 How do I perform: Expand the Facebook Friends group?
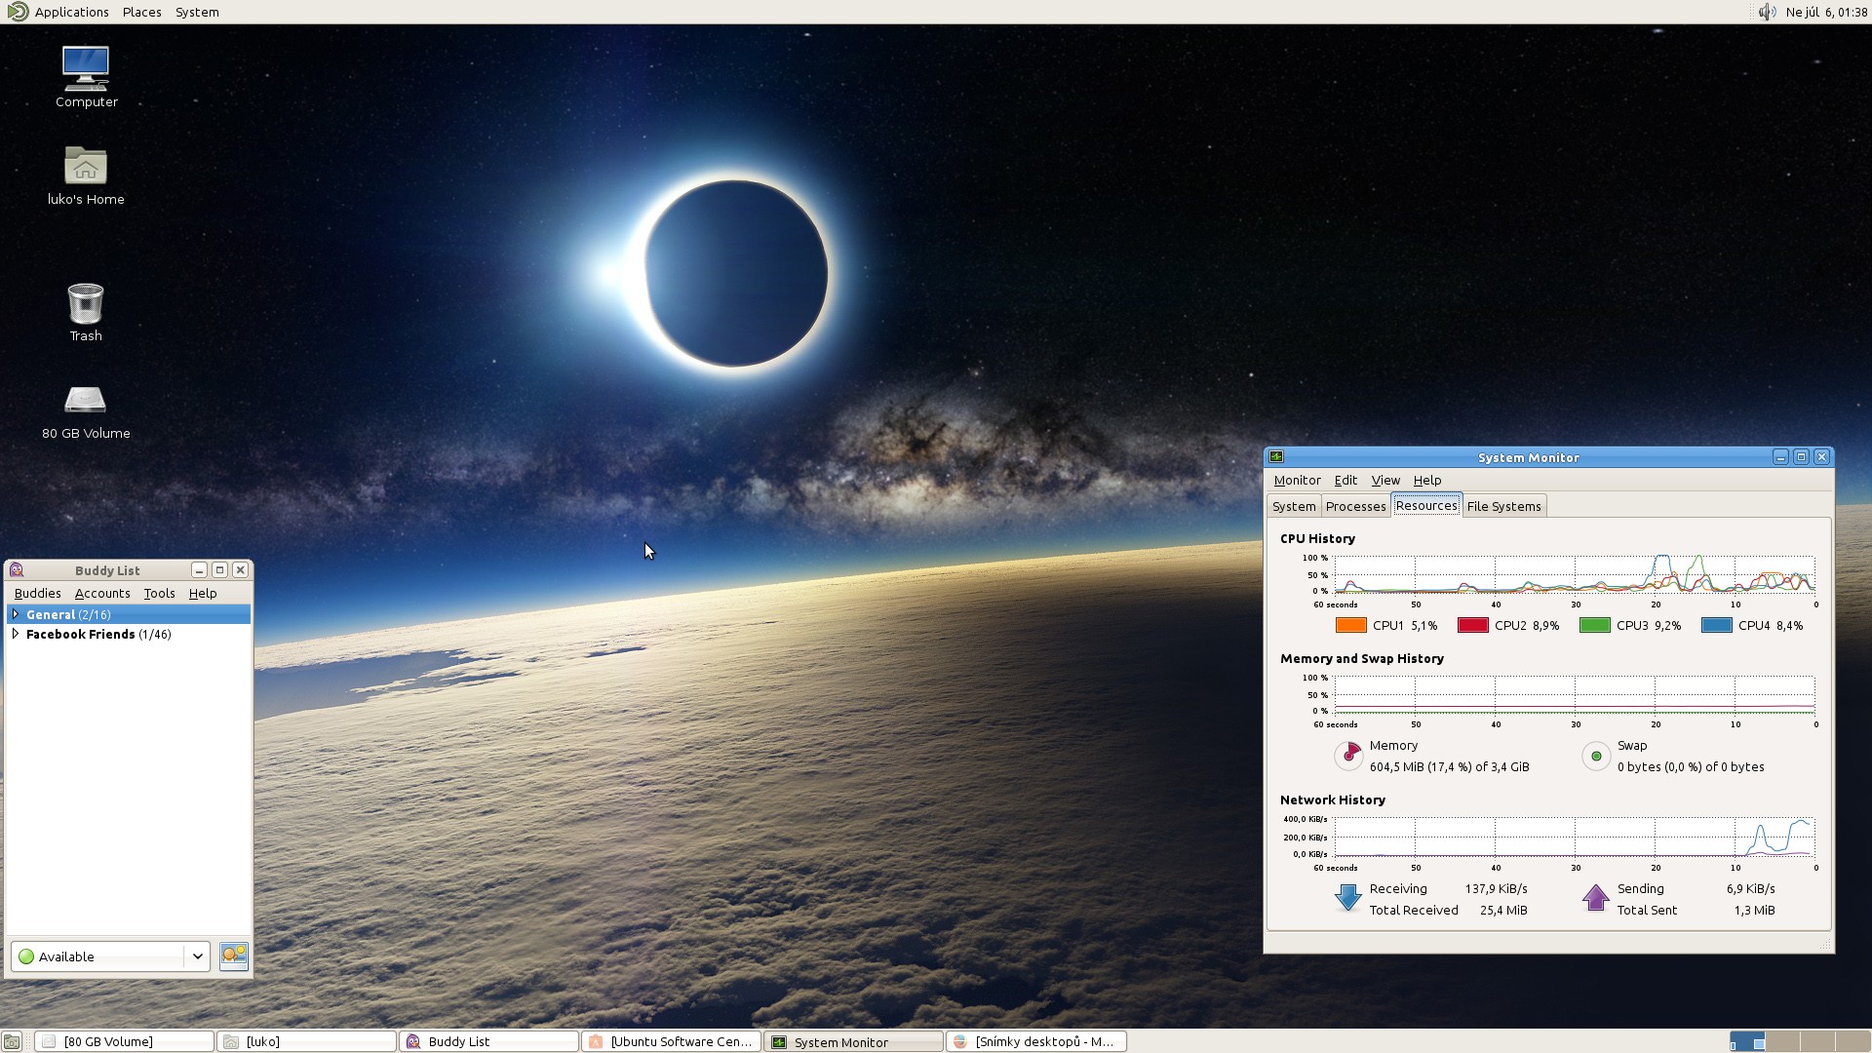tap(16, 634)
